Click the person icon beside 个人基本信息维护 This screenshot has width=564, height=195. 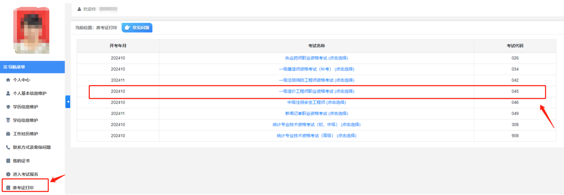pos(8,93)
